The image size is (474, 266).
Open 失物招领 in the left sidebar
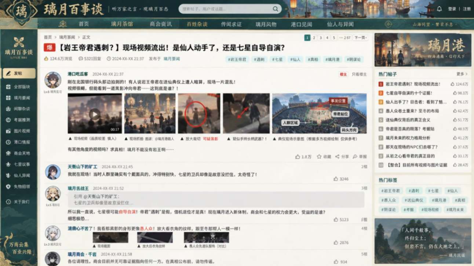[x=19, y=187]
